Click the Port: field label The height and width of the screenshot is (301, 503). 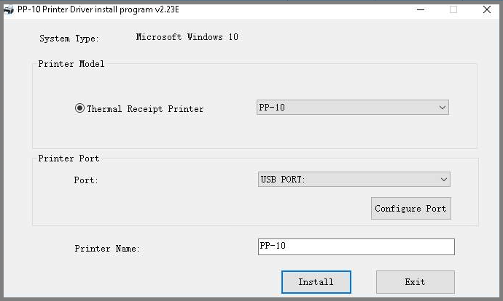coord(86,180)
